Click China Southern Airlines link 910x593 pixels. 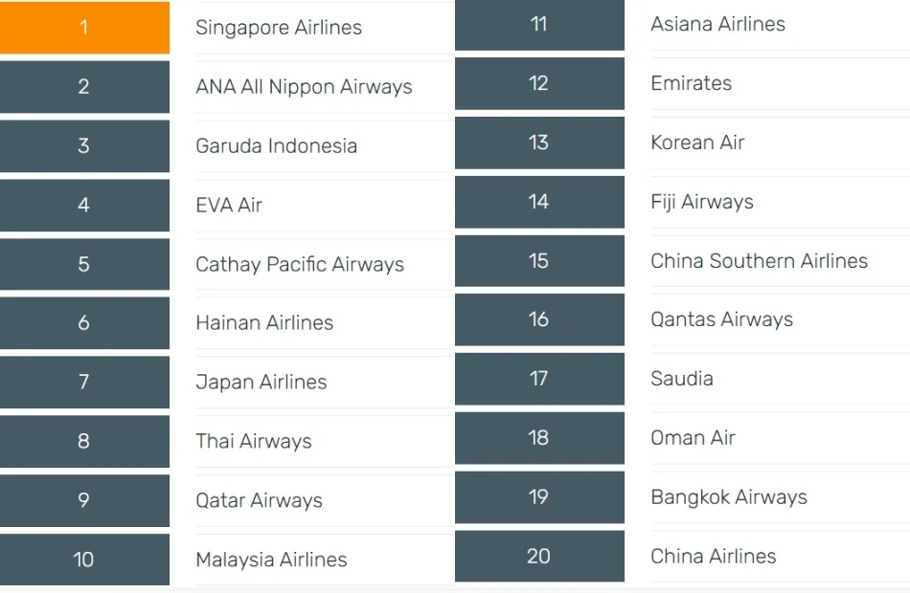[x=759, y=261]
